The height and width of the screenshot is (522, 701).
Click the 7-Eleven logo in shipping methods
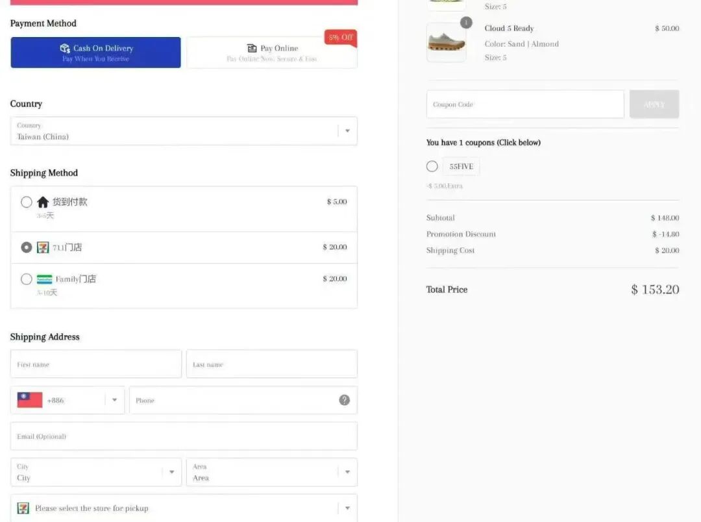[x=43, y=247]
